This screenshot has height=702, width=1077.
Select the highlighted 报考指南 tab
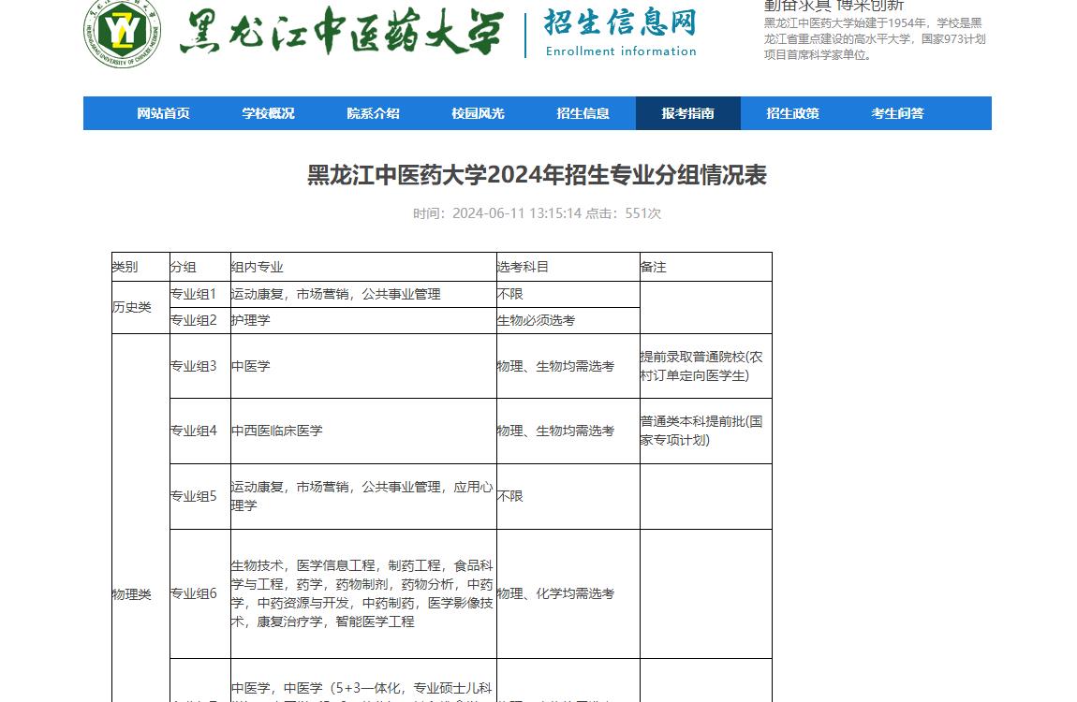pos(687,112)
